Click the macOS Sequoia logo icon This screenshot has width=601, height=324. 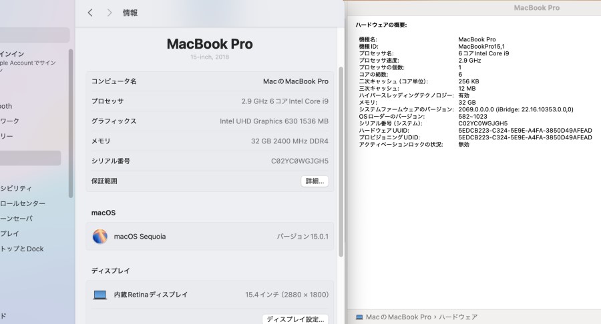[100, 237]
